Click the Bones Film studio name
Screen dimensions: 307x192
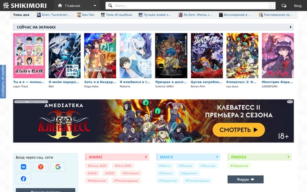click(x=198, y=86)
